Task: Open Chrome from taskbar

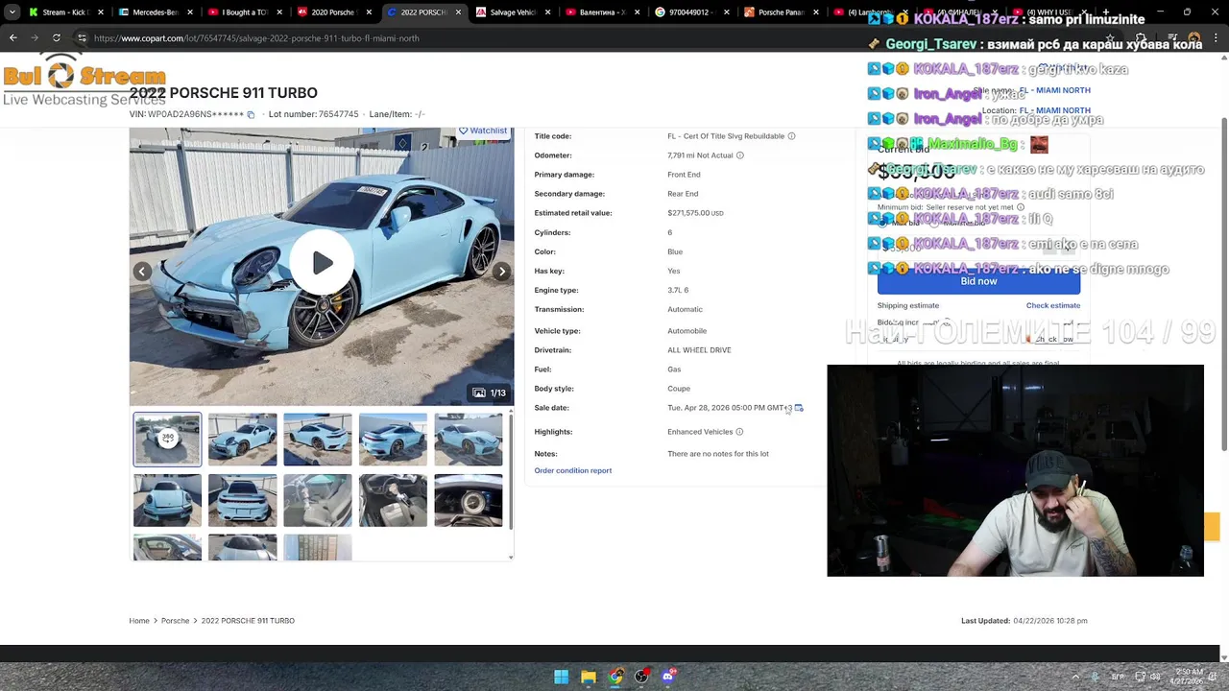Action: point(614,677)
